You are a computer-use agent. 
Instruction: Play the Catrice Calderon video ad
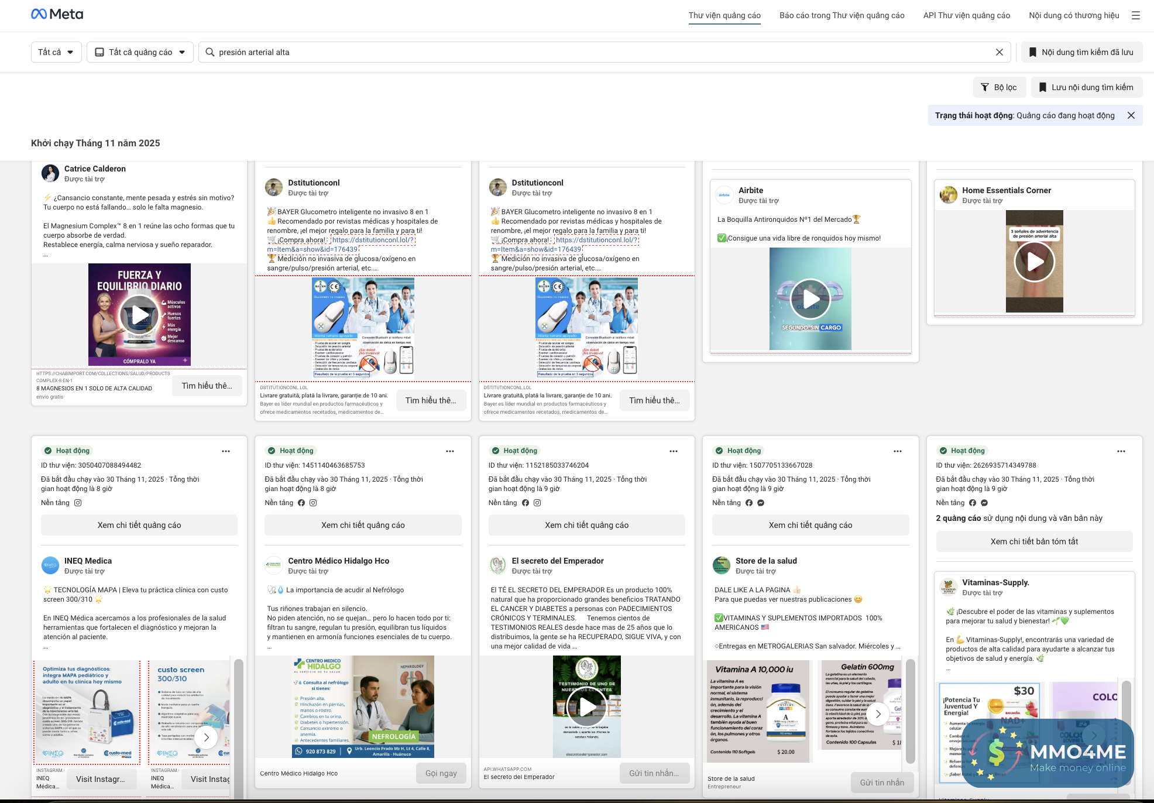[139, 315]
